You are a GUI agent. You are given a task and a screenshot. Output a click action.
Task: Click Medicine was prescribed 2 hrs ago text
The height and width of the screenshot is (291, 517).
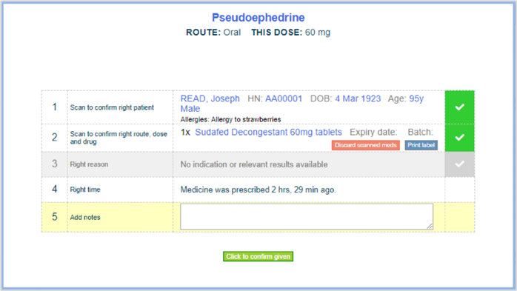(x=258, y=190)
